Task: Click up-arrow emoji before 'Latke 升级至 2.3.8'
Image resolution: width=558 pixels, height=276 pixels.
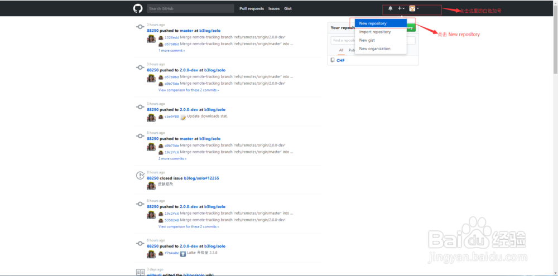Action: (x=183, y=254)
